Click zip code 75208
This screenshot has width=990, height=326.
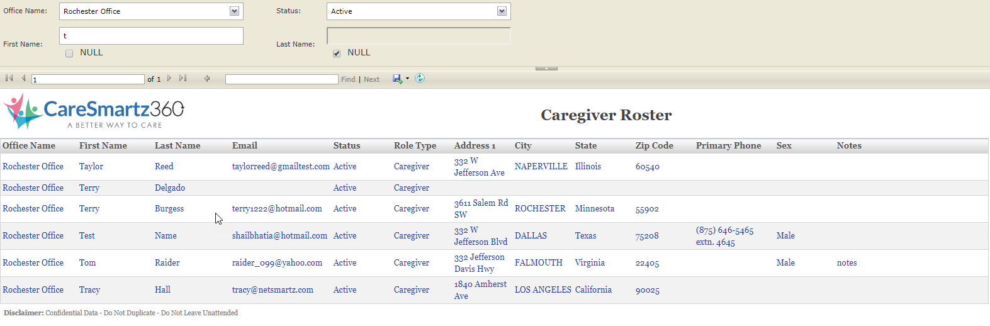[x=647, y=236]
